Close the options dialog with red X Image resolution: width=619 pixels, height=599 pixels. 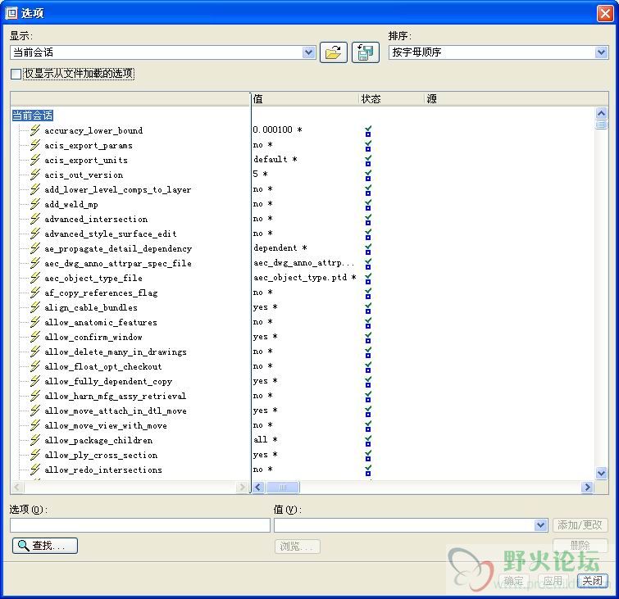pos(605,13)
